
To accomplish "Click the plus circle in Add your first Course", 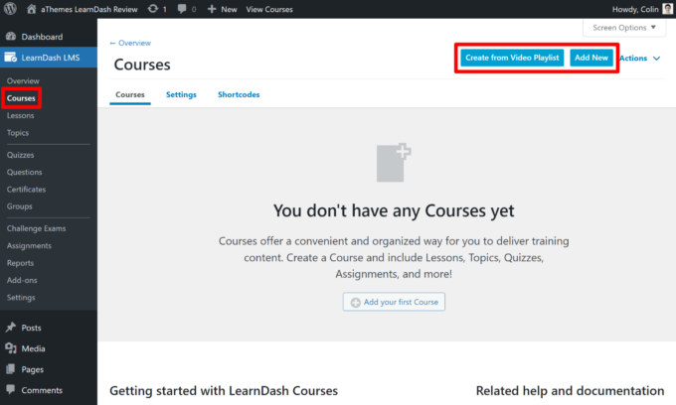I will [355, 303].
